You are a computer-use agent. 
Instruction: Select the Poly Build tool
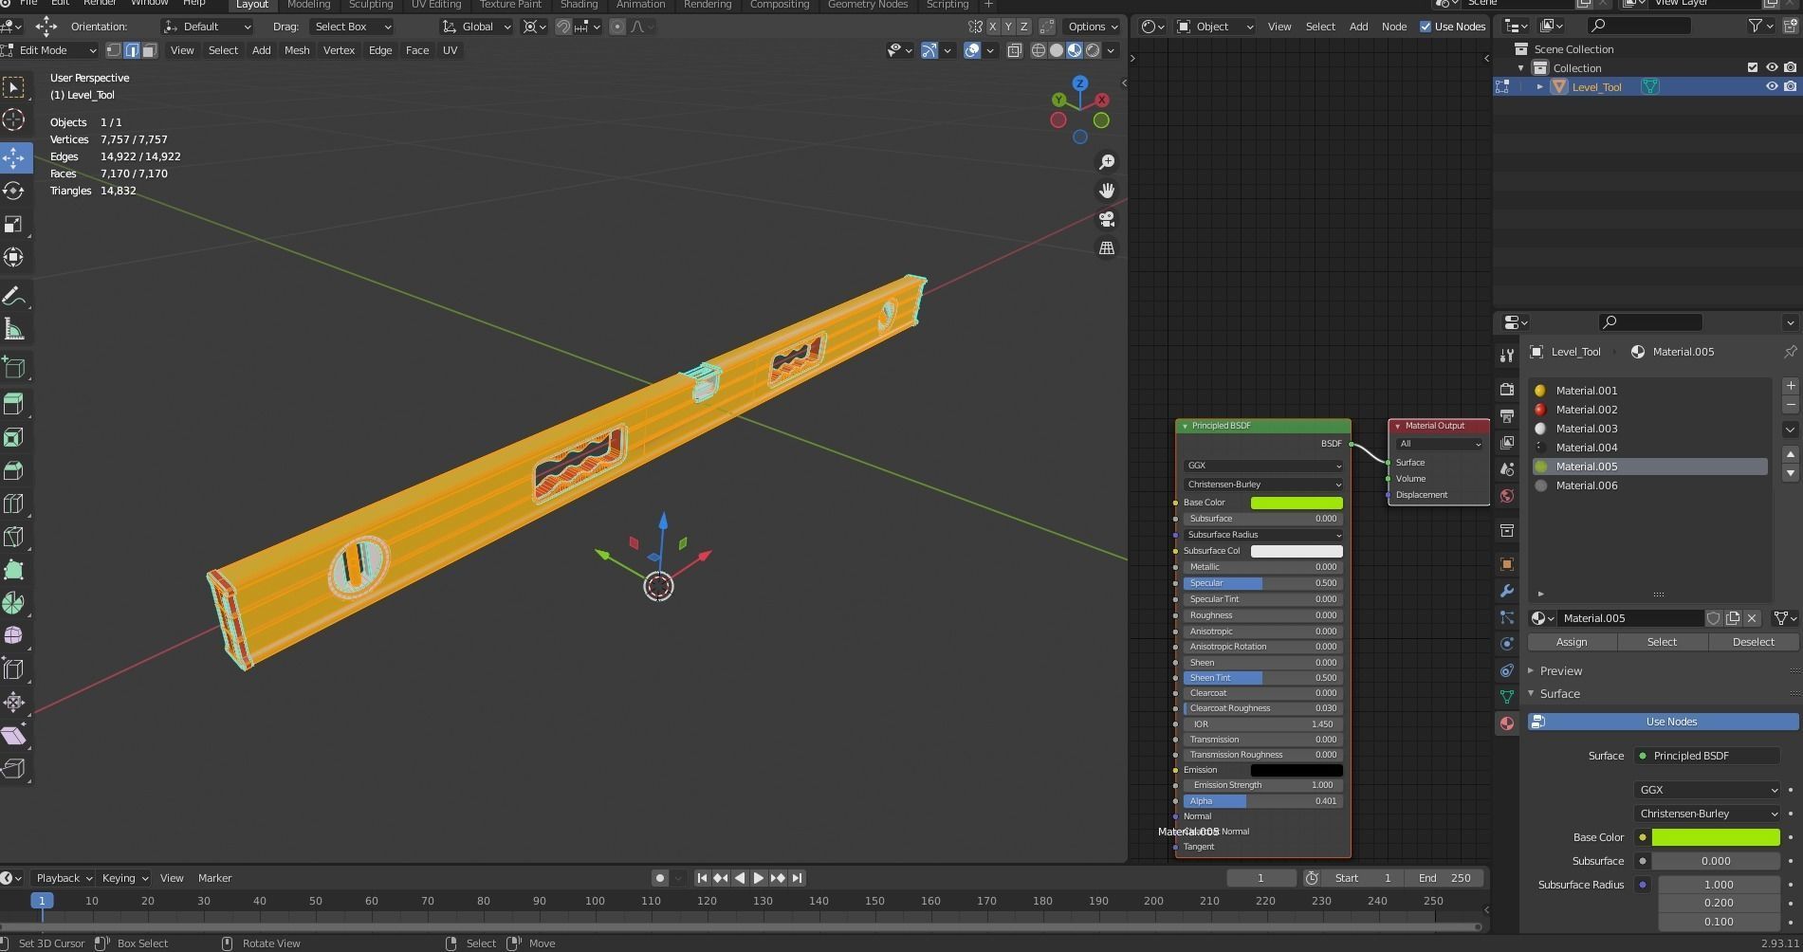coord(14,570)
